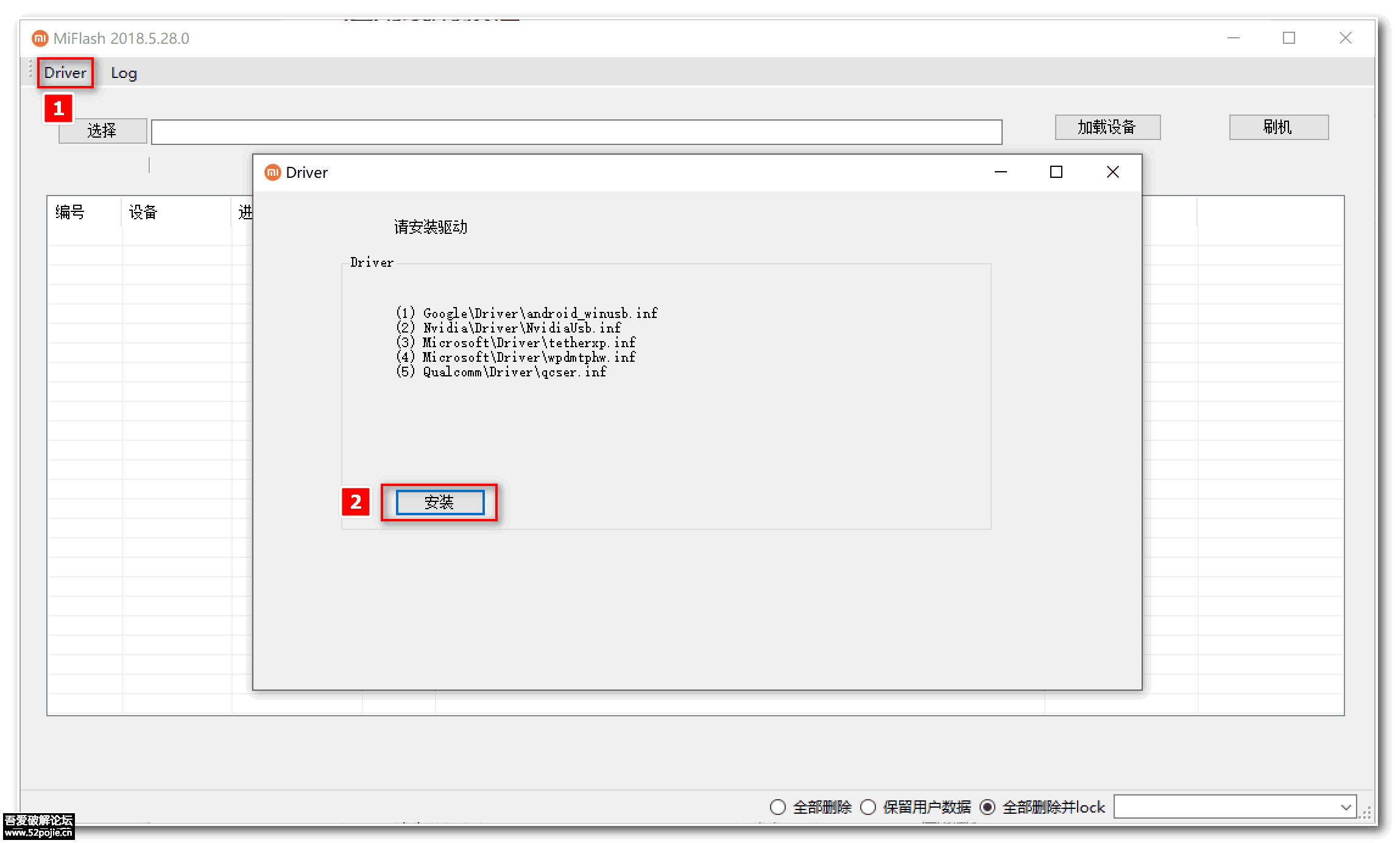
Task: Open the Driver menu
Action: coord(65,72)
